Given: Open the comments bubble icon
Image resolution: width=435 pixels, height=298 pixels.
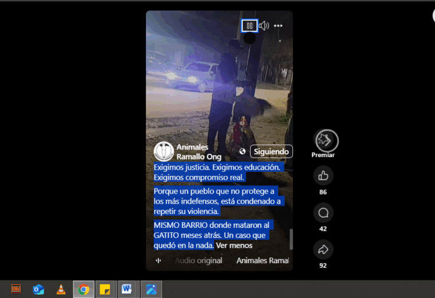Looking at the screenshot, I should point(323,212).
